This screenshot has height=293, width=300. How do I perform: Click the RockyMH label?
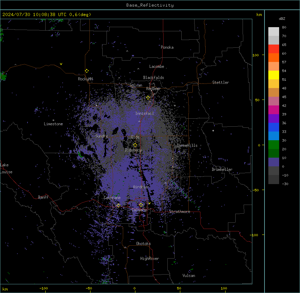point(85,79)
